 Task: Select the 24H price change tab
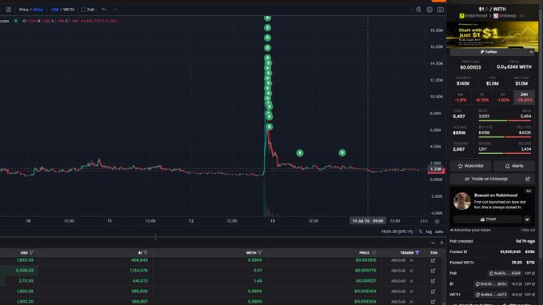[x=524, y=97]
